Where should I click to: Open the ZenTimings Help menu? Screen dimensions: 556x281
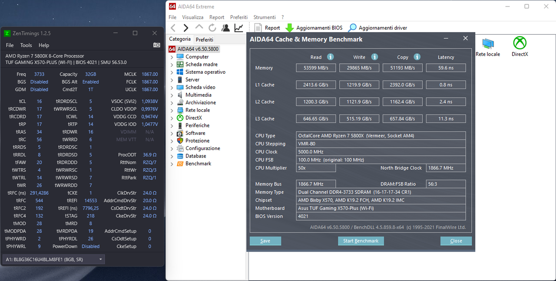pos(44,45)
